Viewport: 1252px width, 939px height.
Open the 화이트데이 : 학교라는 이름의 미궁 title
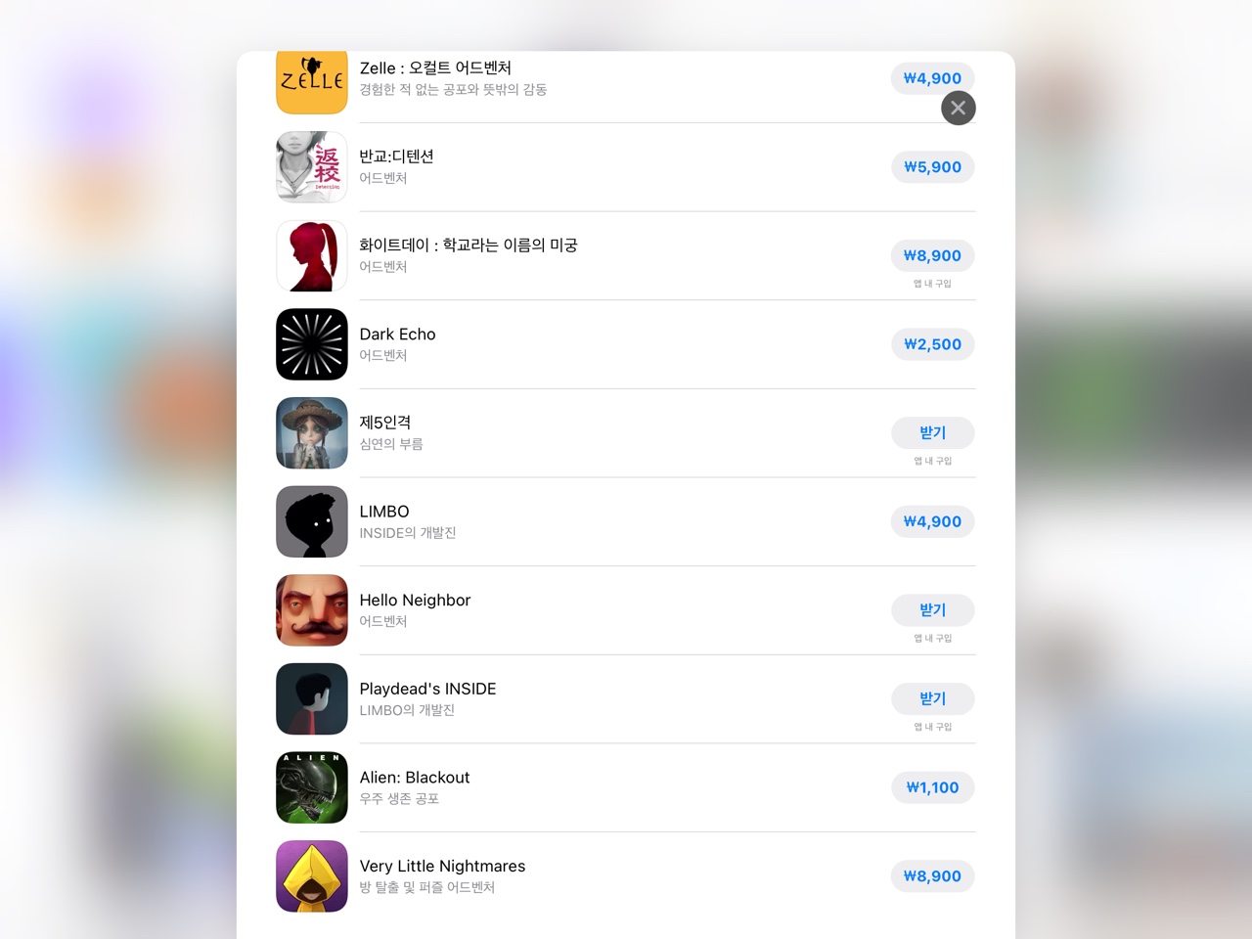[x=468, y=245]
